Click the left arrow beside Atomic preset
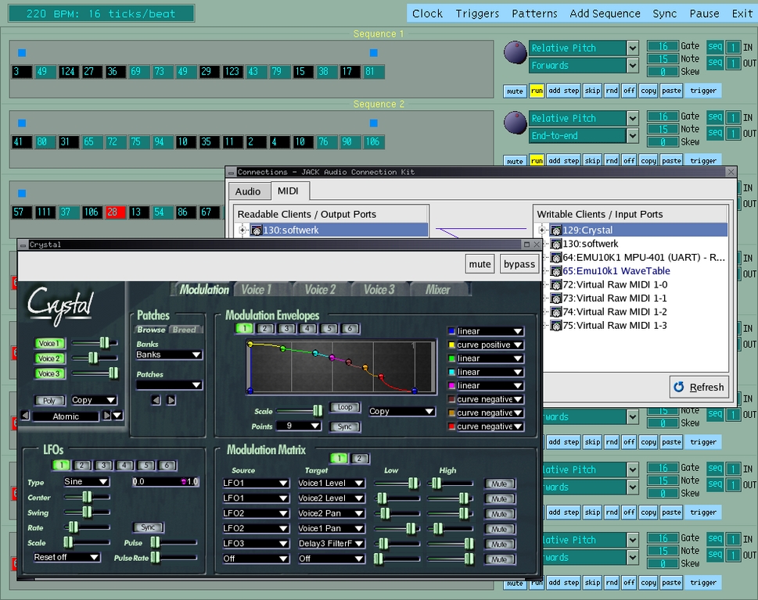Image resolution: width=758 pixels, height=600 pixels. (x=24, y=416)
